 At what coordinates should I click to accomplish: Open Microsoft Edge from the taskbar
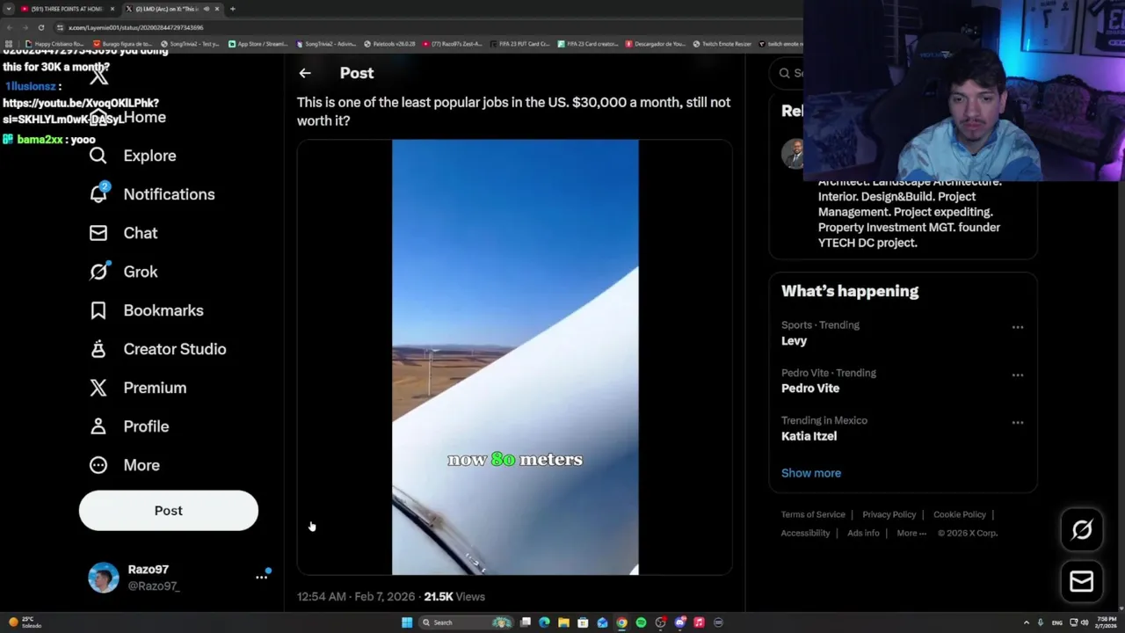[x=544, y=622]
